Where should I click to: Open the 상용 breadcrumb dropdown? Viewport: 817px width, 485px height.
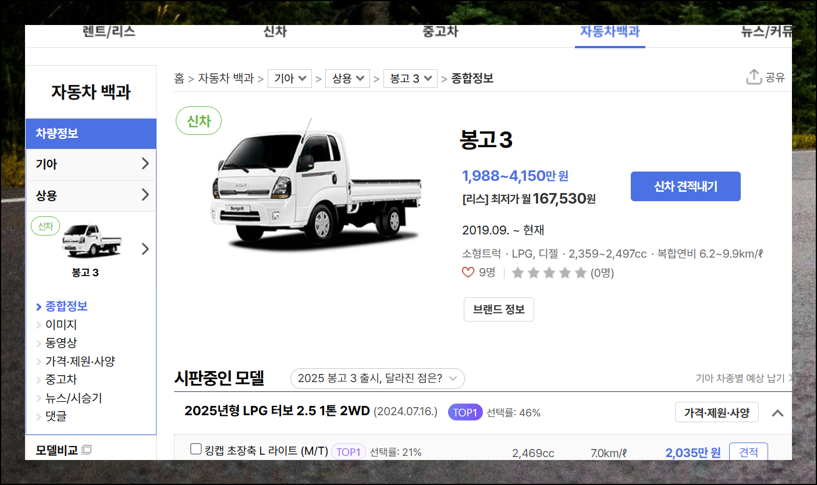(347, 79)
